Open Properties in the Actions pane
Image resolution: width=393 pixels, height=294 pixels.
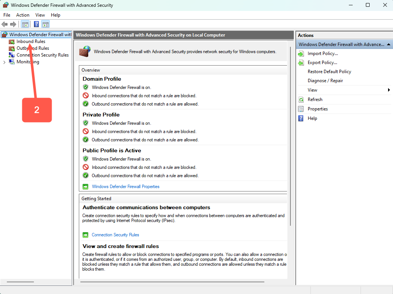pyautogui.click(x=318, y=109)
